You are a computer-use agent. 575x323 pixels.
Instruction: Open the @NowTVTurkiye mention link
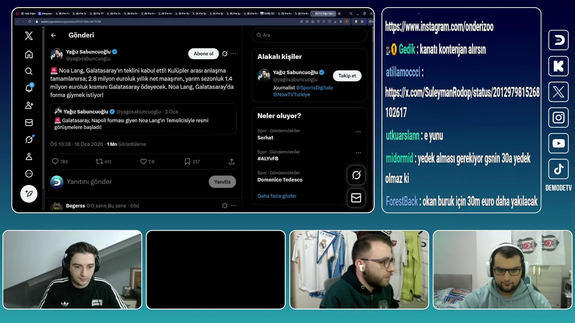pos(292,95)
